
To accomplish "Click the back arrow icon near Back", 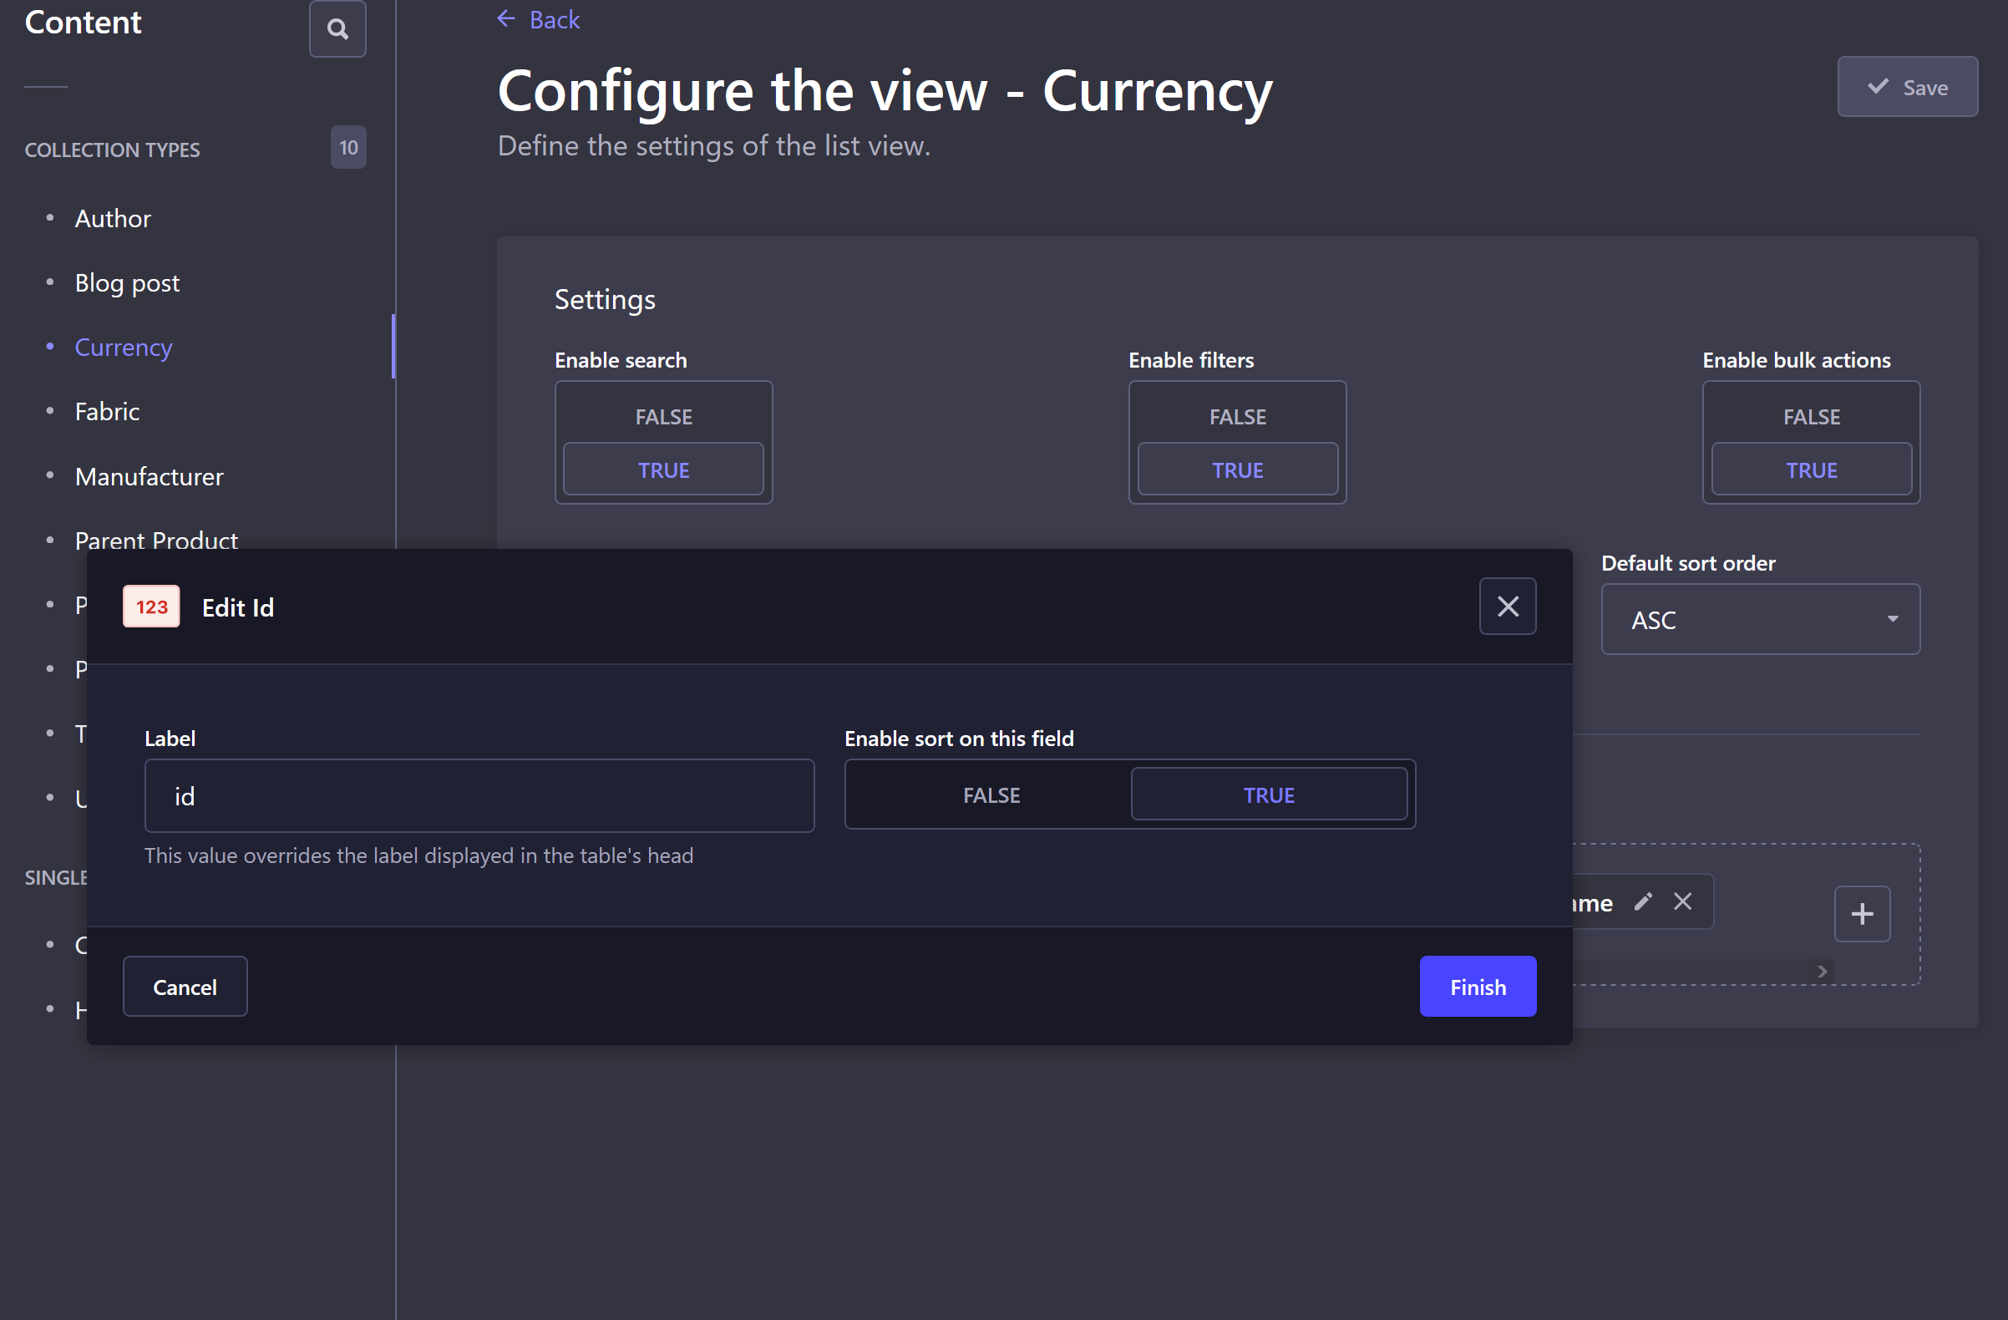I will (505, 18).
